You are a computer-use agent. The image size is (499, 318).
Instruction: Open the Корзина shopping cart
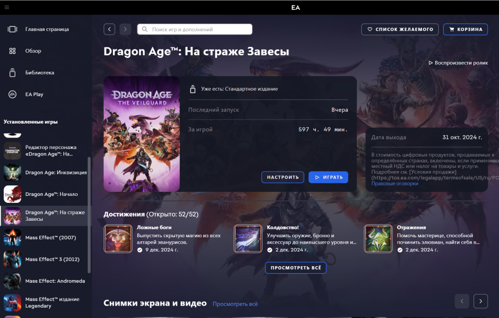[x=465, y=29]
